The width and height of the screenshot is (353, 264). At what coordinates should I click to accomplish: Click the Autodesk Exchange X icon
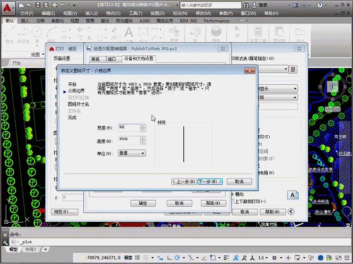point(296,5)
